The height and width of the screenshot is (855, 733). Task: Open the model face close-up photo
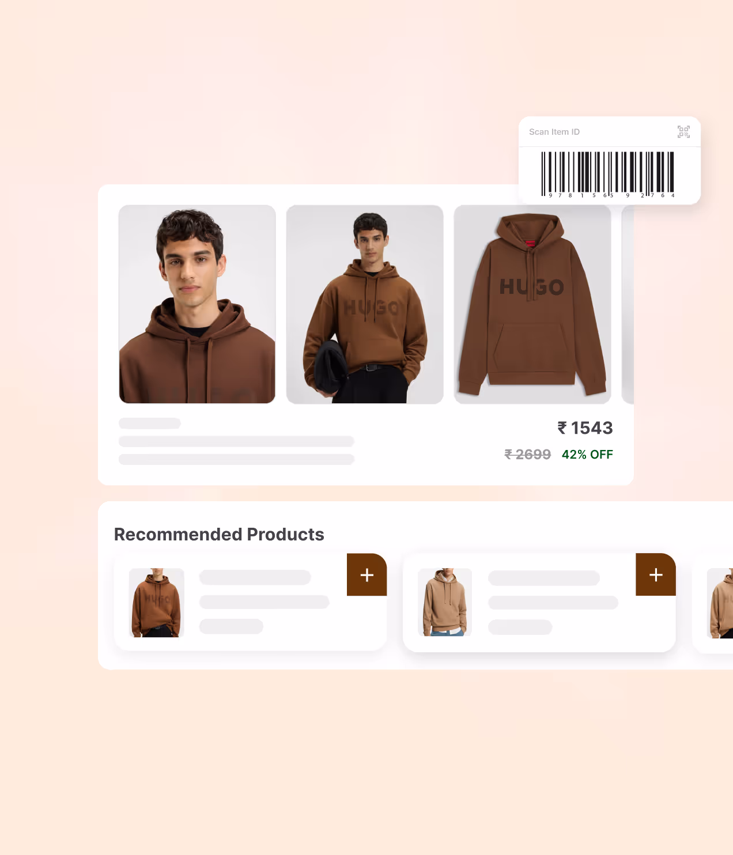pyautogui.click(x=197, y=304)
